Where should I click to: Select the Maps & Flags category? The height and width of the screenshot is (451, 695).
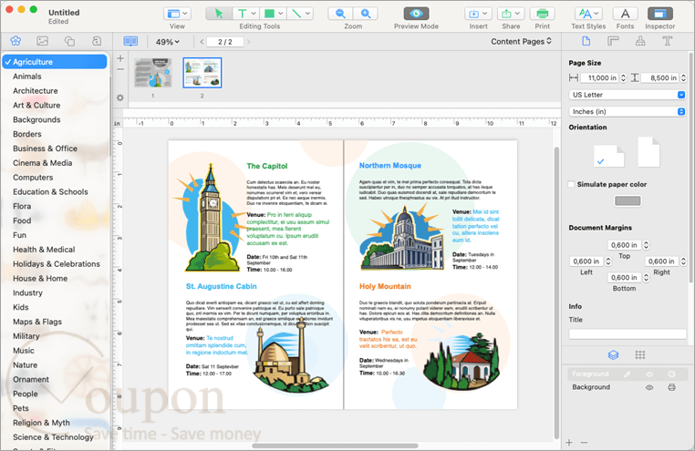pos(37,322)
